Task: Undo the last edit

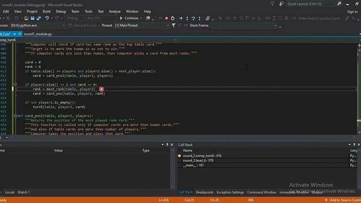Action: pyautogui.click(x=47, y=18)
